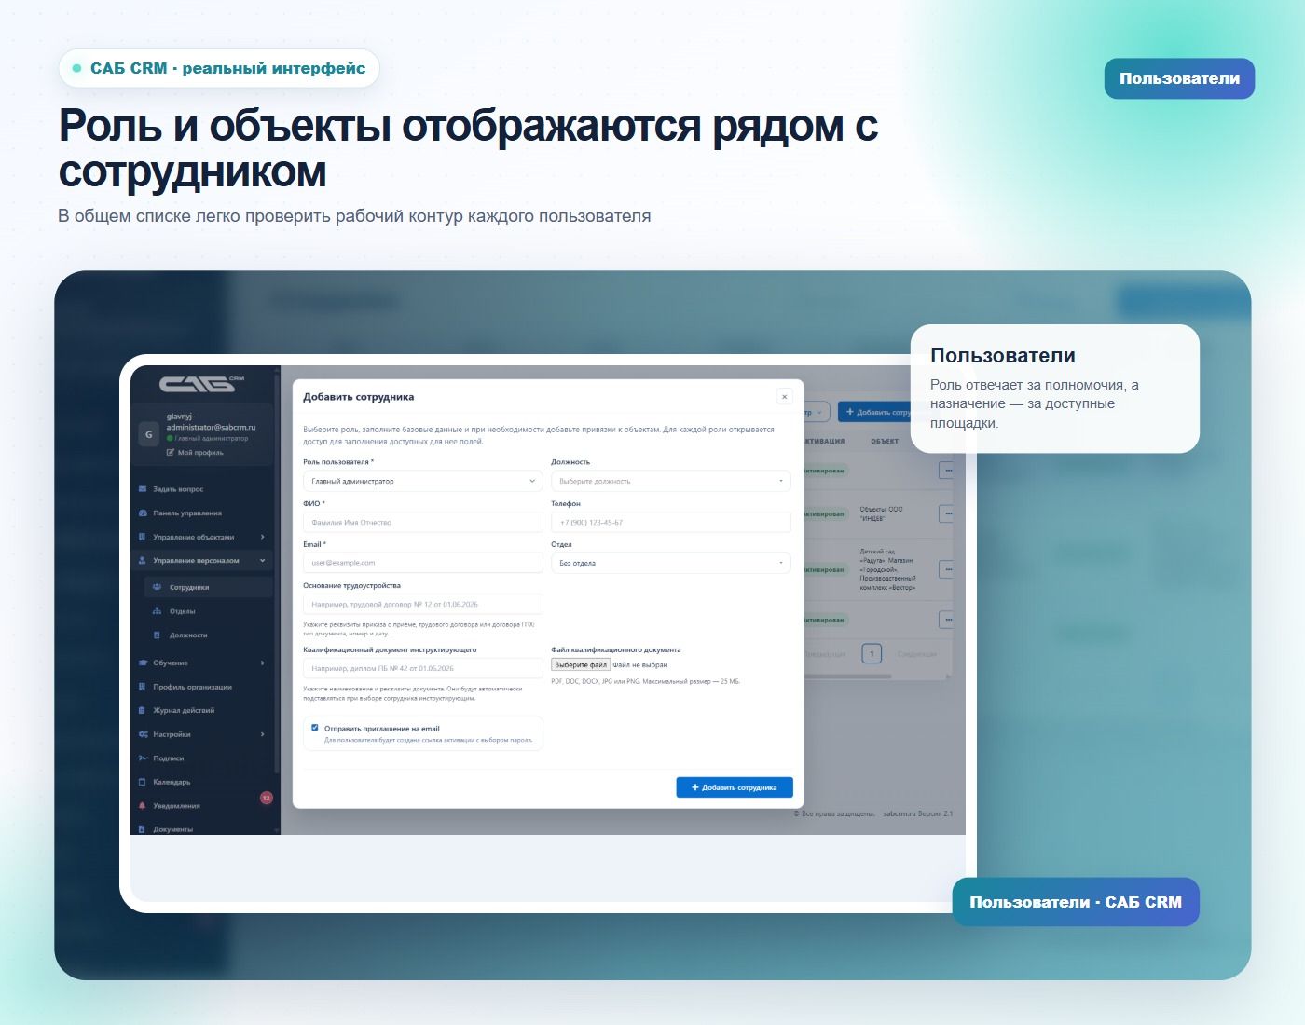Image resolution: width=1305 pixels, height=1025 pixels.
Task: Click page 1 in the table pagination
Action: [x=872, y=654]
